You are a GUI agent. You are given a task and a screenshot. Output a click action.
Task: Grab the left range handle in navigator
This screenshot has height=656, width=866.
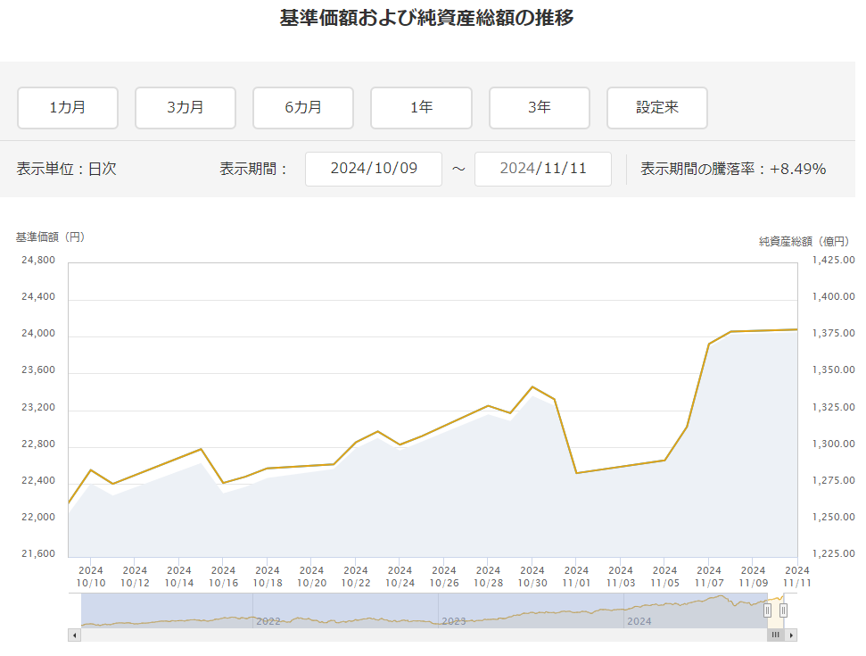(x=767, y=610)
